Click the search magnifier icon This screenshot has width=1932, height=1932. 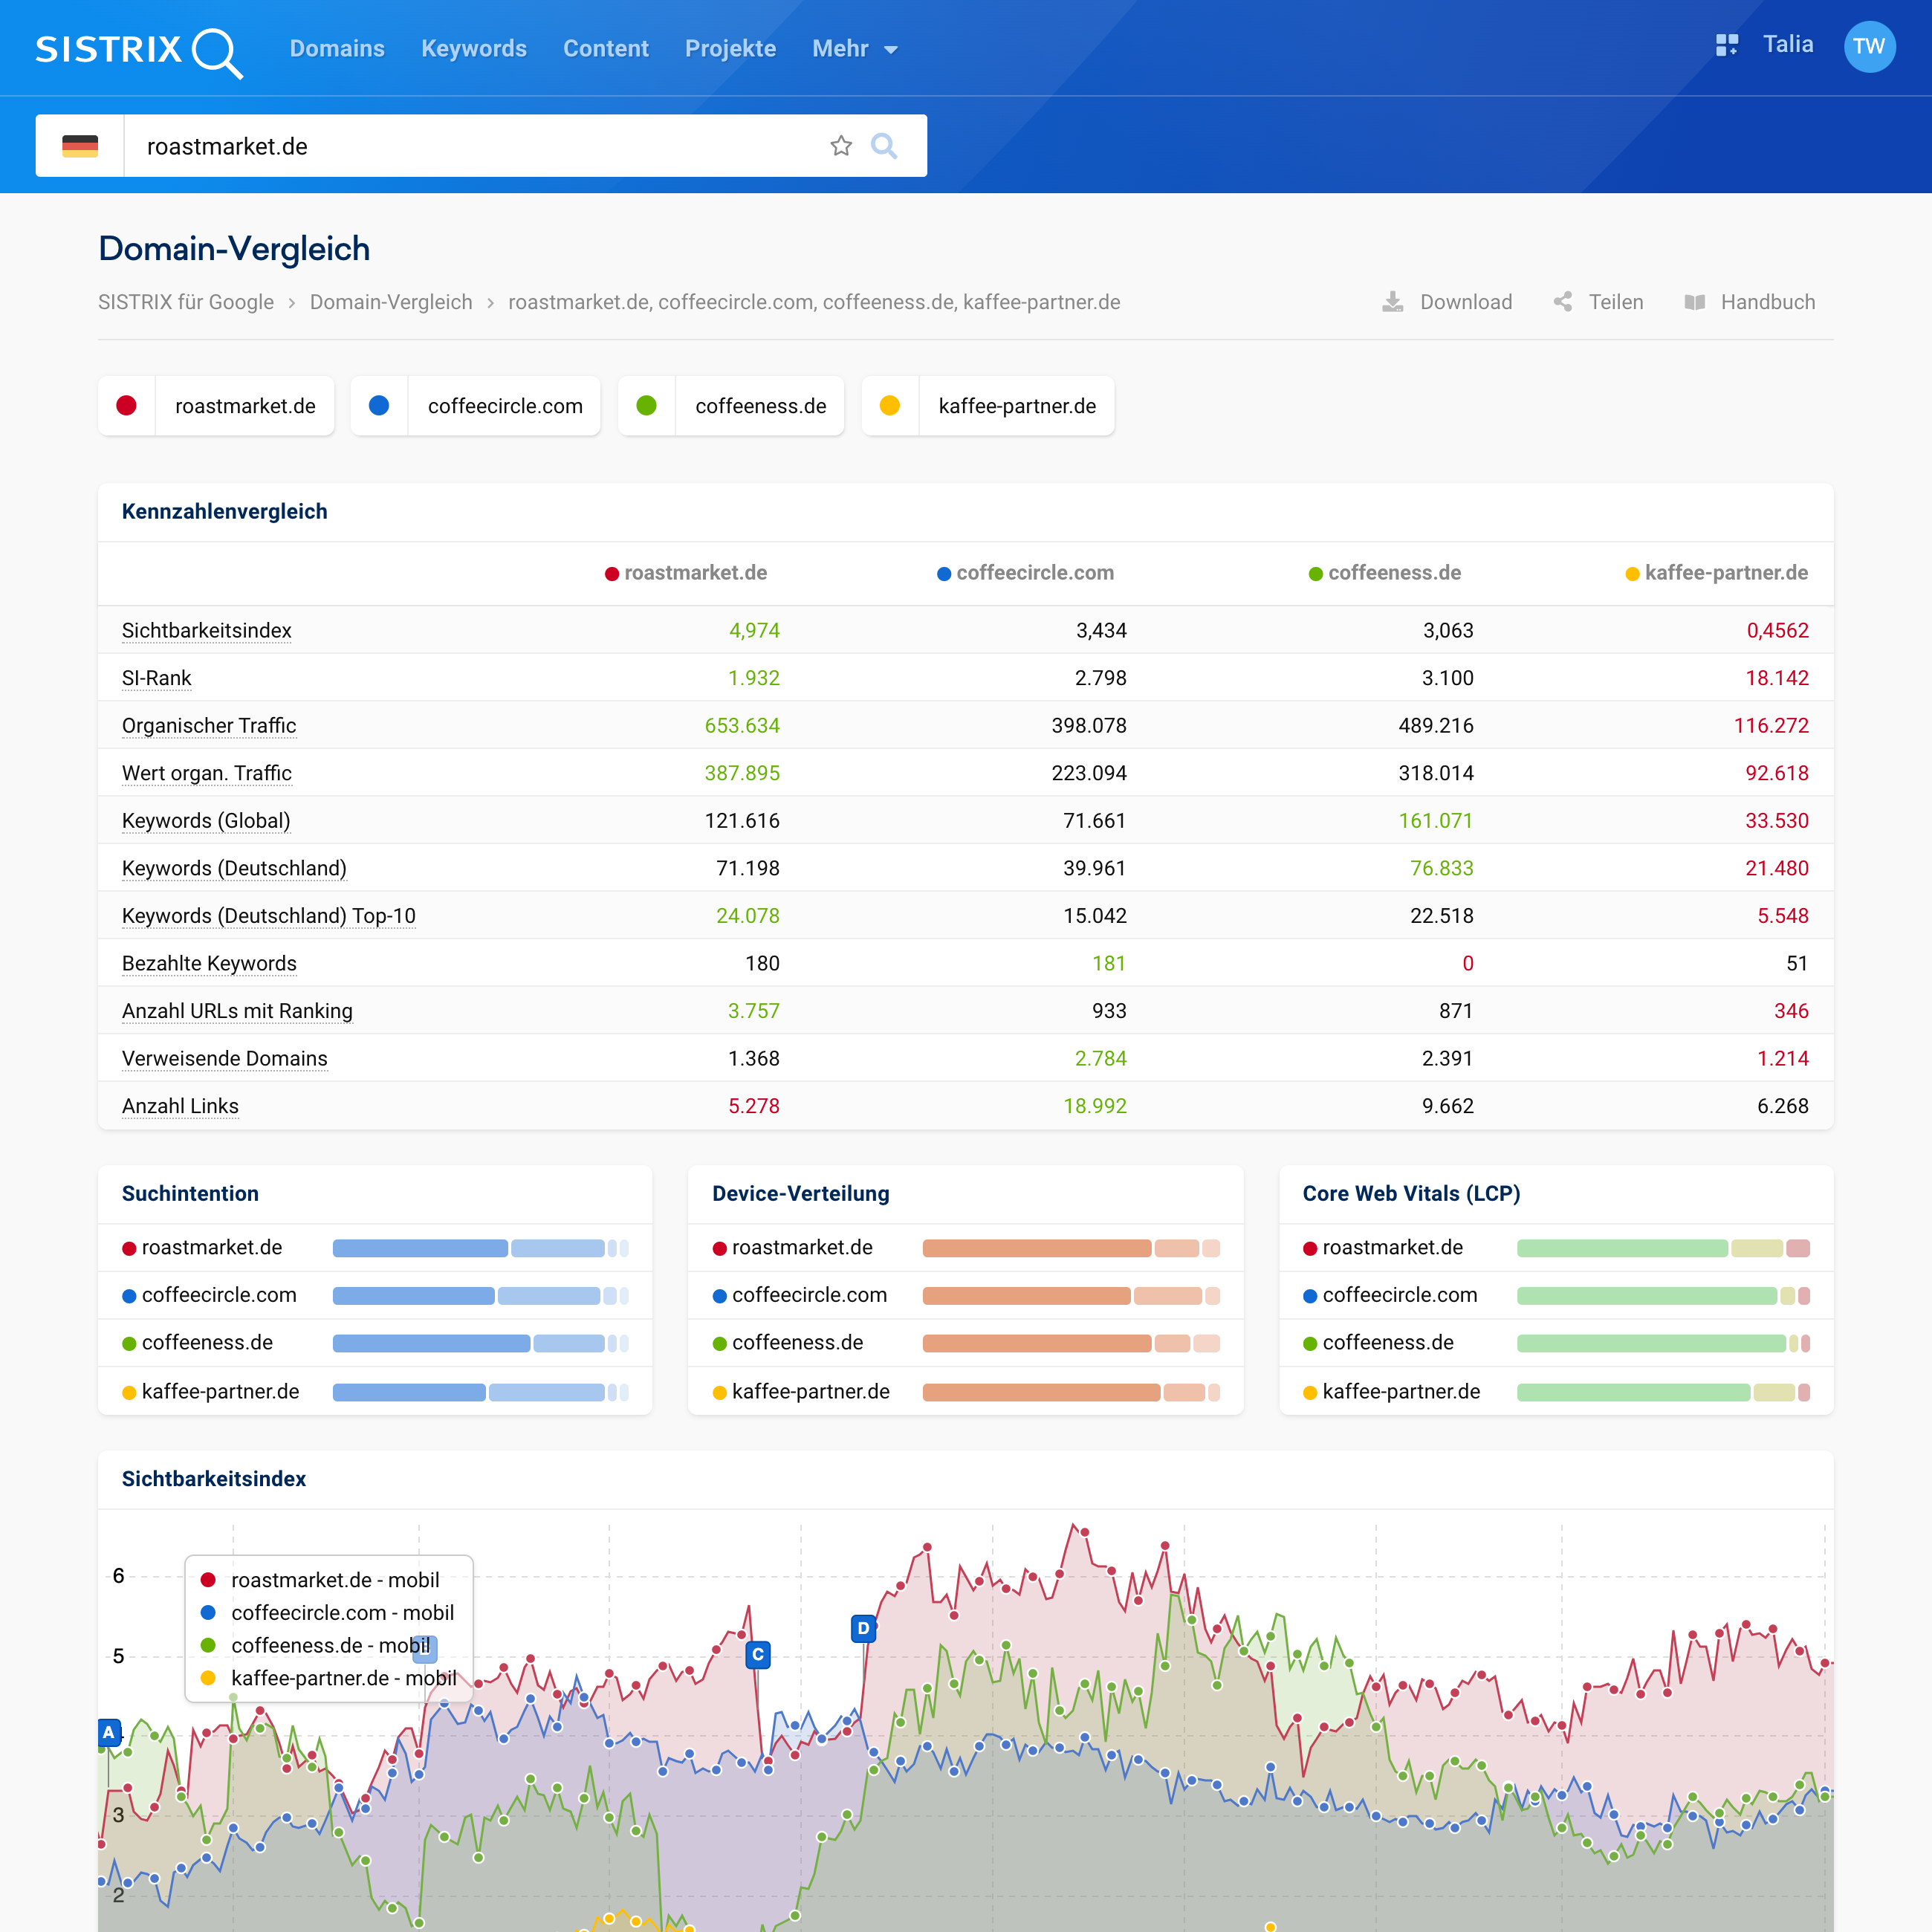point(884,146)
